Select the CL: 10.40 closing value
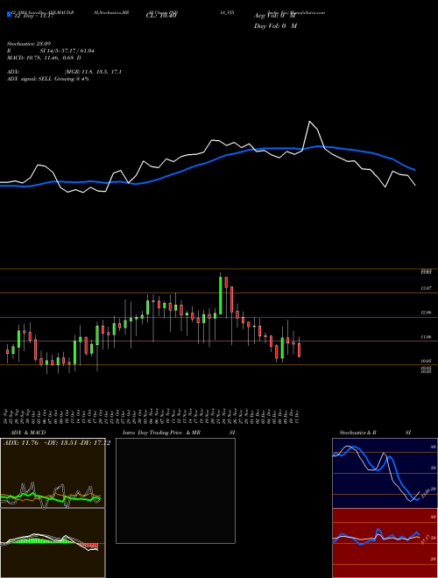The image size is (438, 578). coord(161,16)
